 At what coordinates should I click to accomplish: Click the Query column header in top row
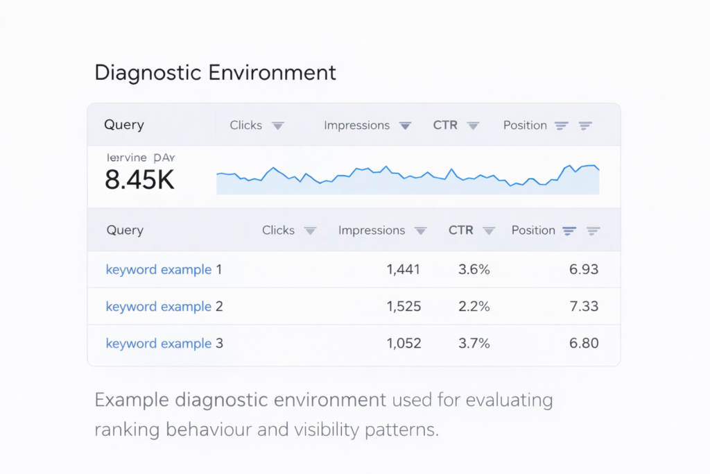tap(124, 125)
